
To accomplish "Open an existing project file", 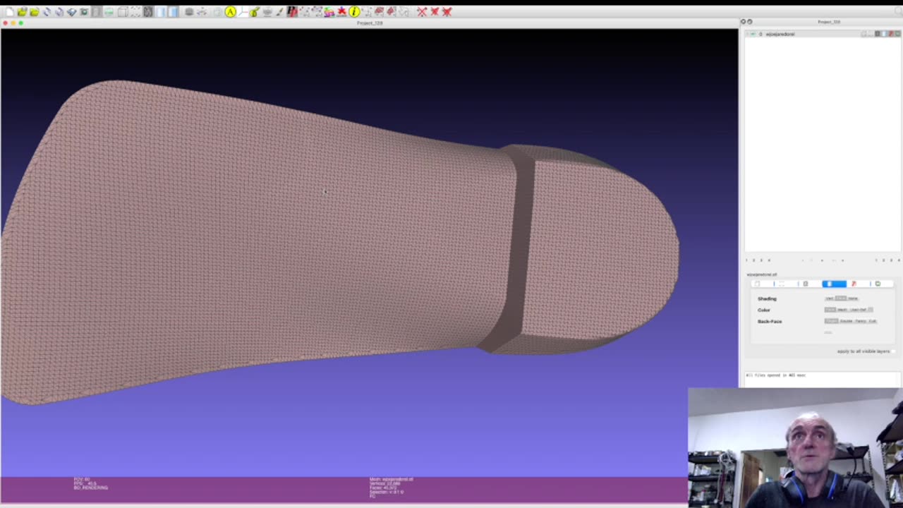I will 22,11.
